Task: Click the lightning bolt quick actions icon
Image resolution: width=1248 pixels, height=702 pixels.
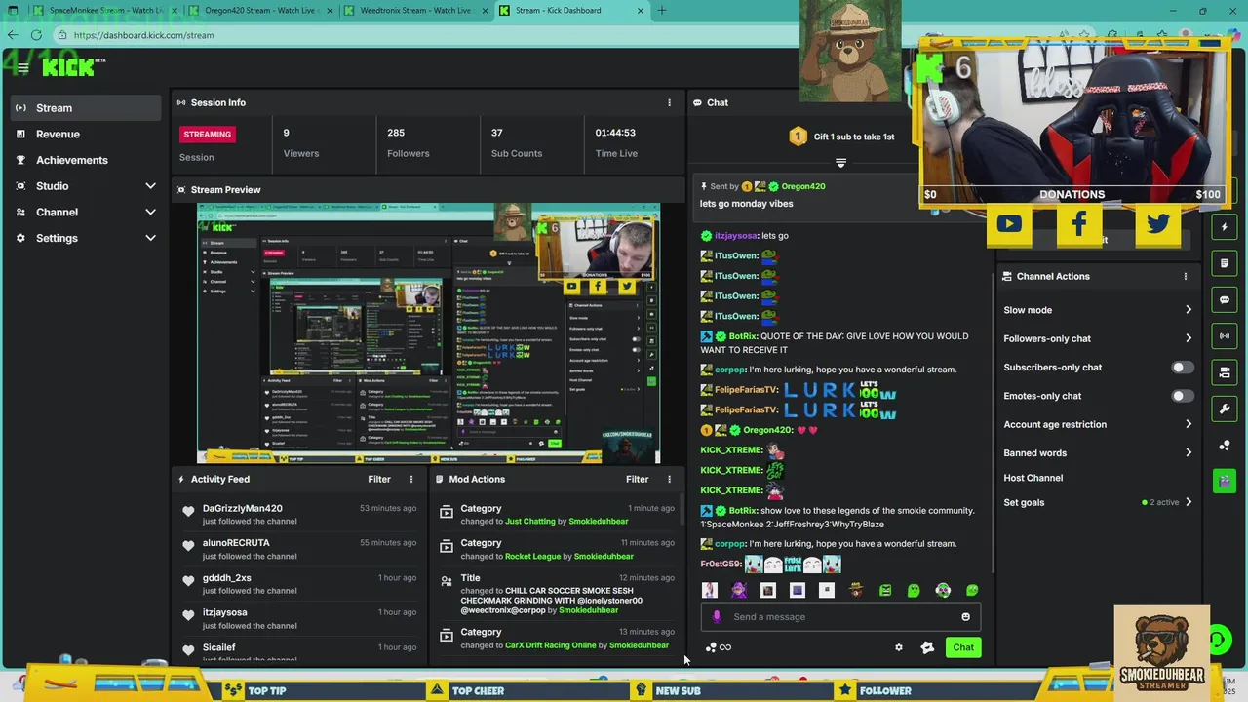Action: 1225,226
